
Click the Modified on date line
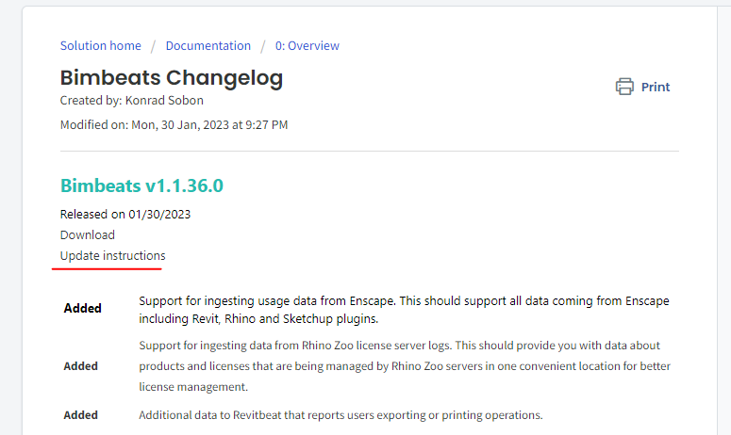pos(174,124)
